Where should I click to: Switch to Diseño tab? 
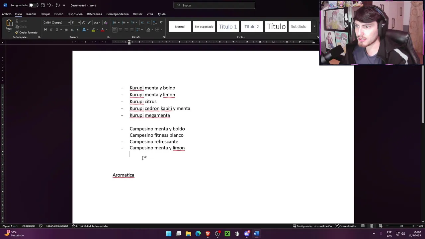[59, 14]
